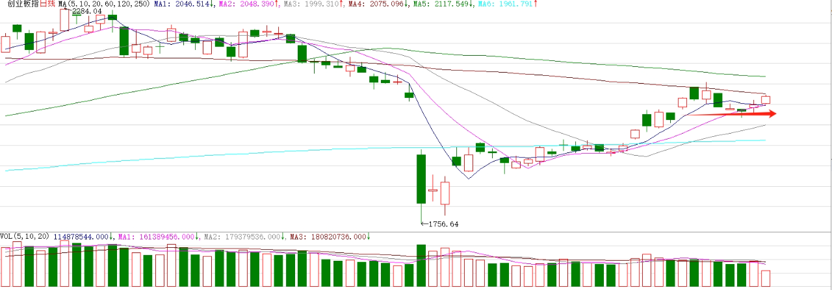Screen dimensions: 832x290
Task: Click the 创业板指 index name label
Action: point(22,4)
